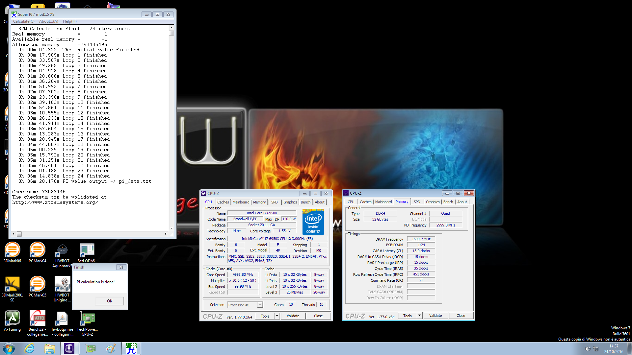Switch to Super PI taskbar icon
Viewport: 632px width, 355px height.
pyautogui.click(x=131, y=348)
